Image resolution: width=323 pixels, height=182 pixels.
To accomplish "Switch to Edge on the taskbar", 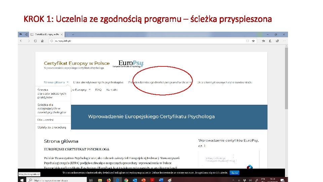I will [x=117, y=180].
